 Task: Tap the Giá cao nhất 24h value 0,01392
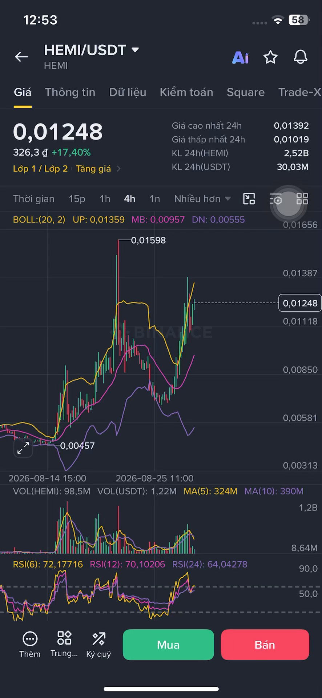291,126
